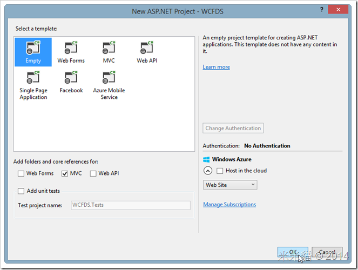Open the Manage Subscriptions link
358x270 pixels.
(x=229, y=205)
